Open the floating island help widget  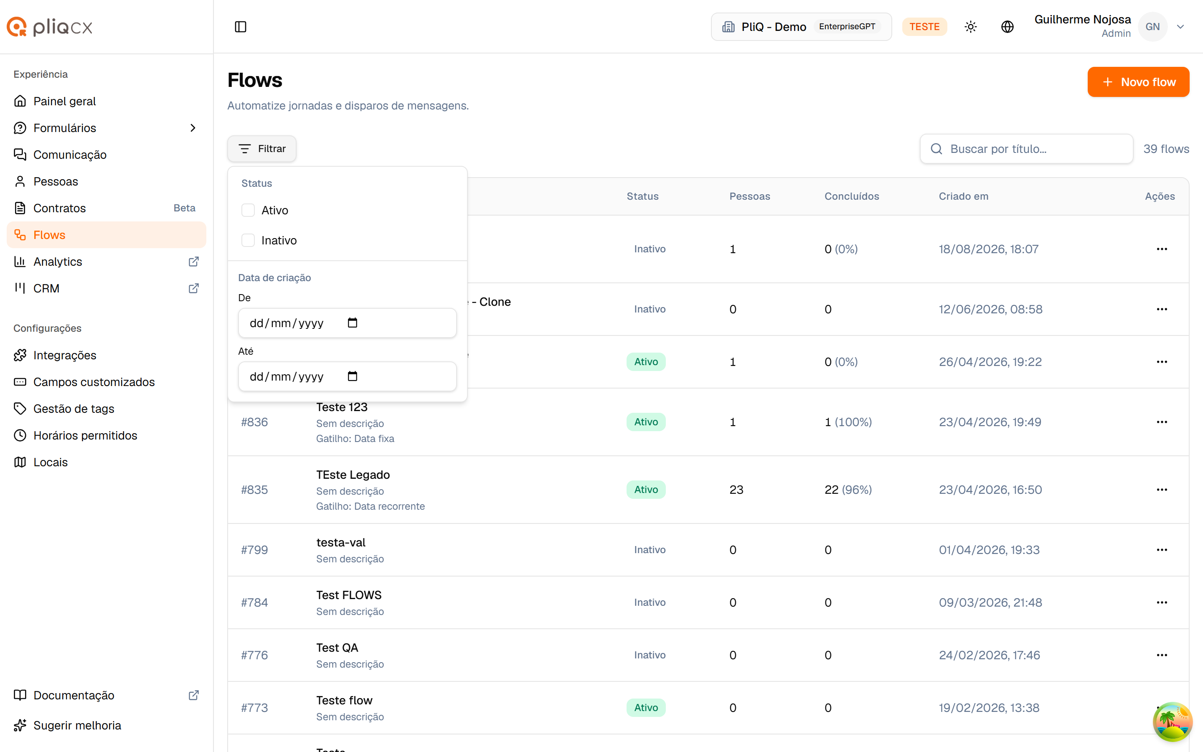point(1173,722)
